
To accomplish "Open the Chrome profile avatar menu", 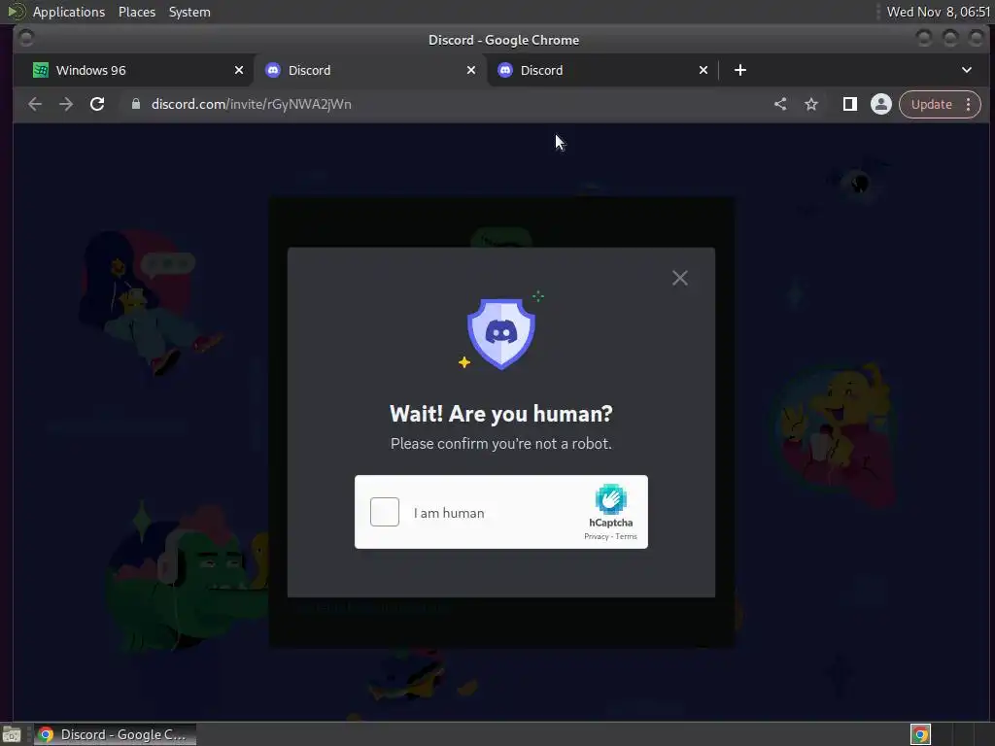I will [x=880, y=104].
